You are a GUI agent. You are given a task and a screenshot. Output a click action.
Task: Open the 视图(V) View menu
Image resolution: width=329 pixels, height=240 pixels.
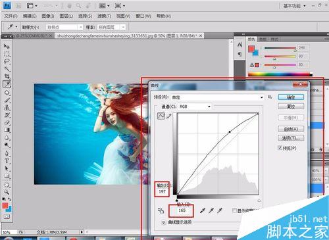coord(123,16)
